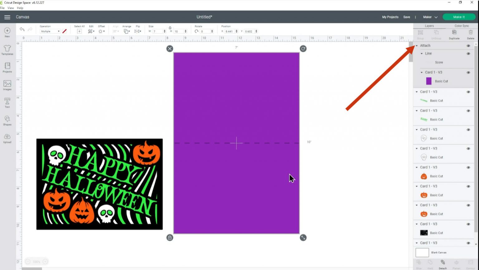Click the Duplicate icon in Layers panel
Viewport: 479px width, 270px height.
click(x=454, y=34)
